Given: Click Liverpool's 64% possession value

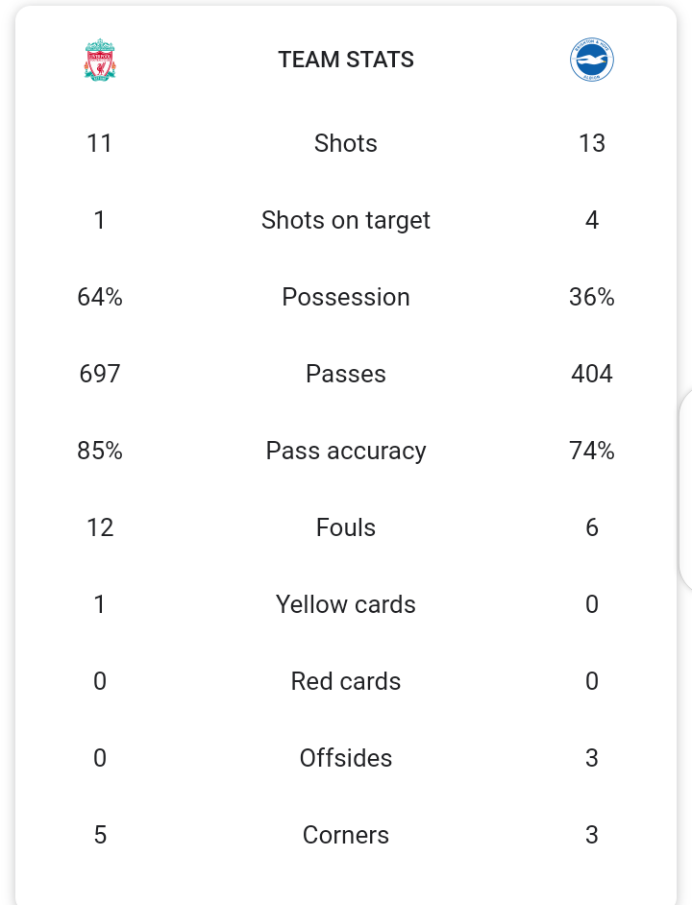Looking at the screenshot, I should click(100, 297).
